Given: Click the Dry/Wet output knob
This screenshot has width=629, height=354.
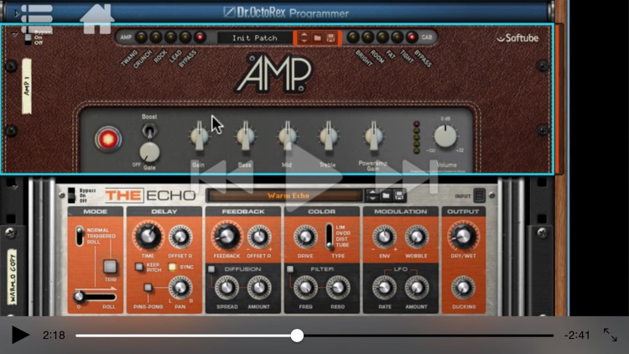Looking at the screenshot, I should click(x=463, y=236).
